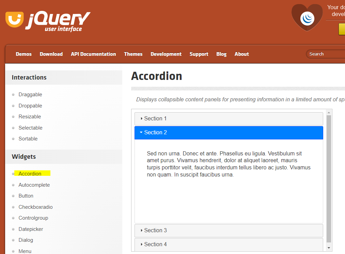Click the 'Sed non urna' paragraph text
Image resolution: width=345 pixels, height=254 pixels.
(x=229, y=164)
